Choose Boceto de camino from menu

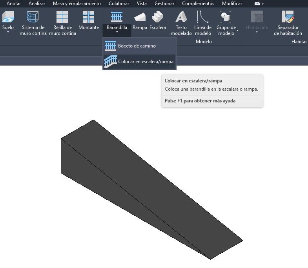tap(137, 46)
